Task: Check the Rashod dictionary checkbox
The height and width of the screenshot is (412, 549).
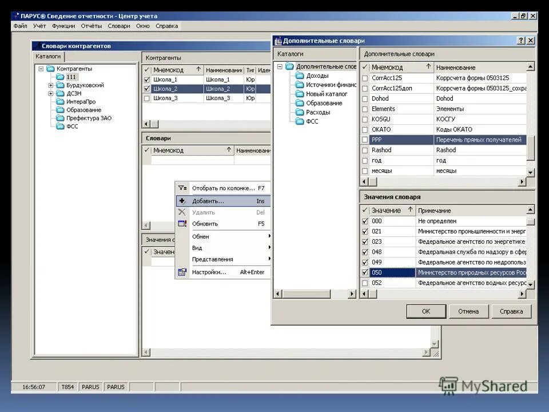Action: tap(365, 150)
